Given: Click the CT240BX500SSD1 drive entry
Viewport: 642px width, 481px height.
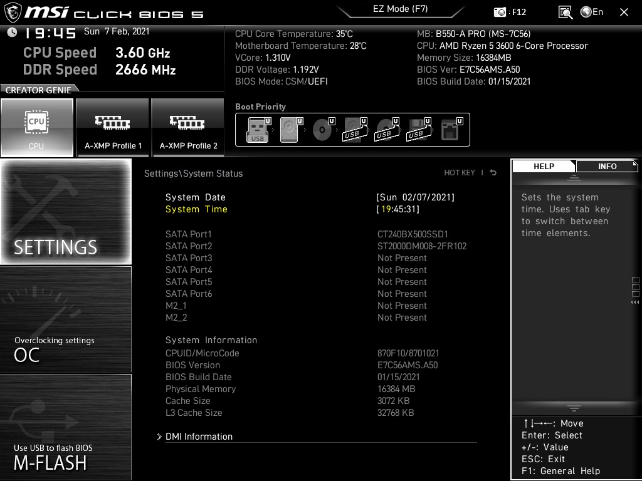Looking at the screenshot, I should click(x=413, y=234).
